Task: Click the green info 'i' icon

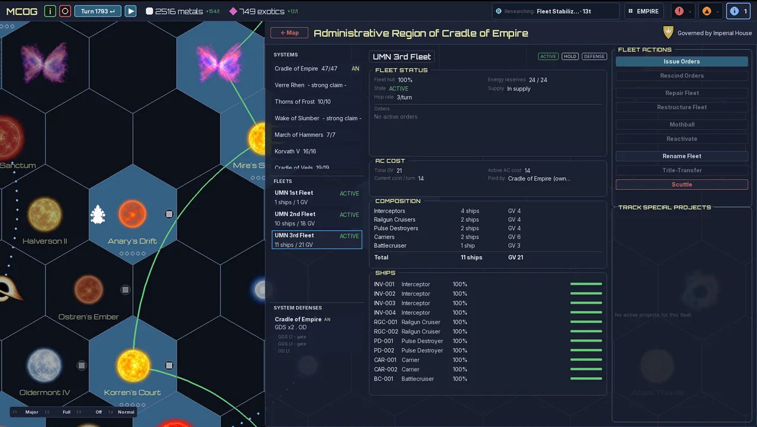Action: click(x=50, y=11)
